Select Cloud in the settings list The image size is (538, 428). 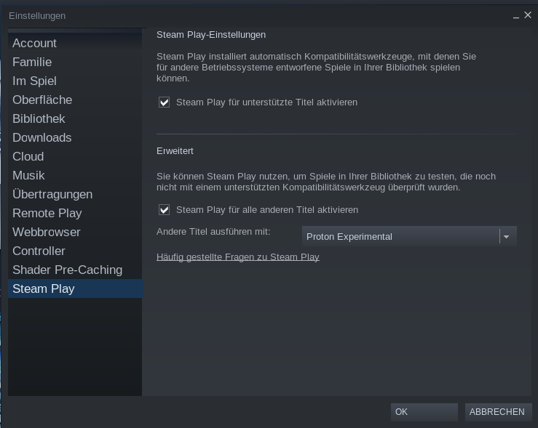75,156
